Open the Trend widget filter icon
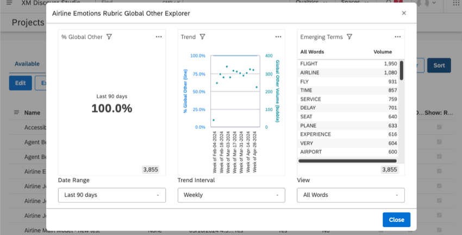Screen dimensions: 462x235 pos(202,37)
